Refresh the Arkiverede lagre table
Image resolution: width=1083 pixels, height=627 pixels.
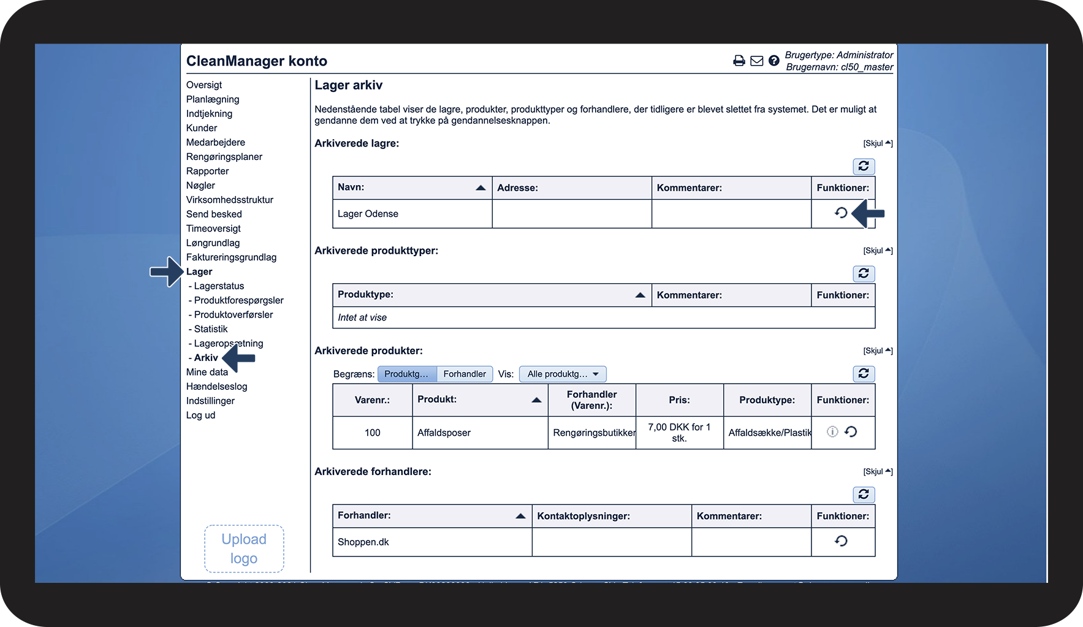point(864,166)
